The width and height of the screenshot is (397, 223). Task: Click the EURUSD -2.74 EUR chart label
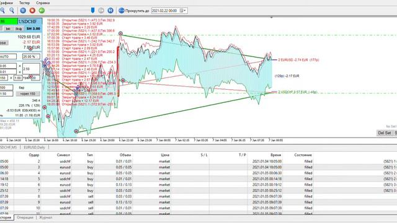[298, 60]
